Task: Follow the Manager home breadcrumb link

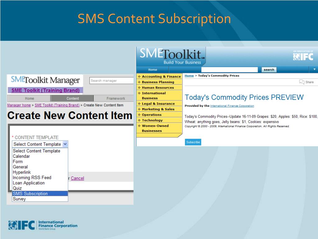Action: [19, 105]
